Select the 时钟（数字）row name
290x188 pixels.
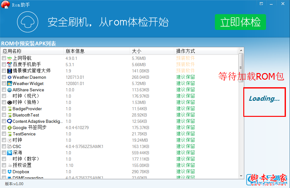(26, 159)
